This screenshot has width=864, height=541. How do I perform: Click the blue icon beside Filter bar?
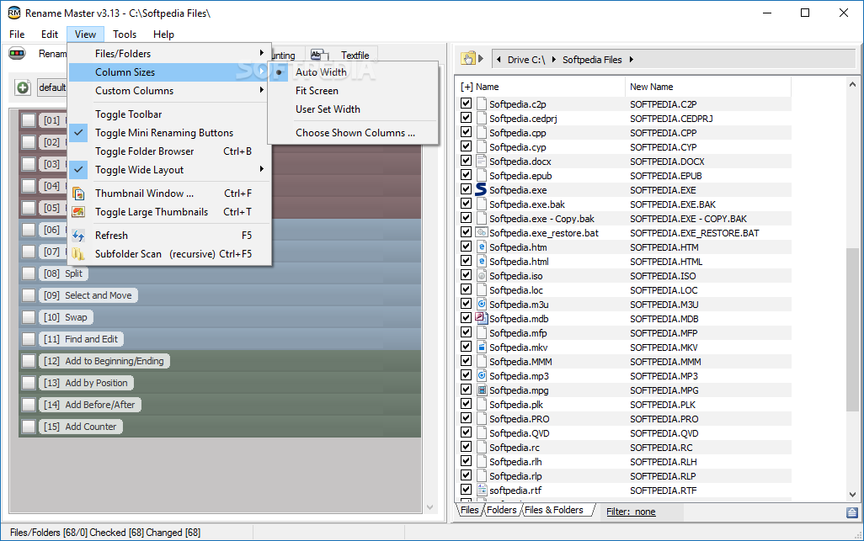[x=852, y=512]
